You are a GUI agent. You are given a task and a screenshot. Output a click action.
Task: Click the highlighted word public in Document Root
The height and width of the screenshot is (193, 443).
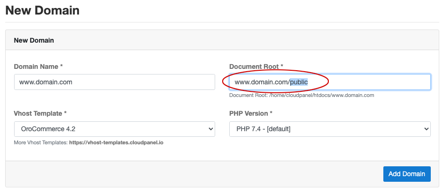[299, 82]
